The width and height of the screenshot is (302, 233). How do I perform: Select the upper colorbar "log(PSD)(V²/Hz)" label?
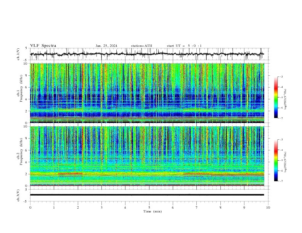[285, 99]
